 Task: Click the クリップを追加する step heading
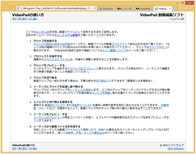45,41
